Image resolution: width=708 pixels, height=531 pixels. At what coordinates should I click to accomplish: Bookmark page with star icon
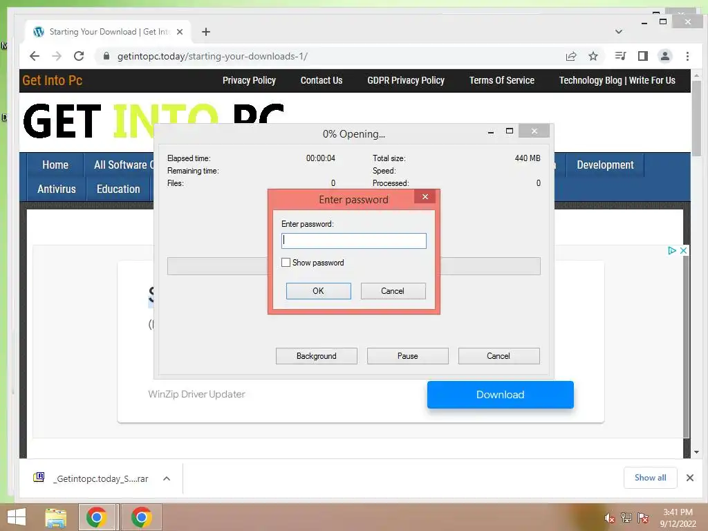point(593,56)
